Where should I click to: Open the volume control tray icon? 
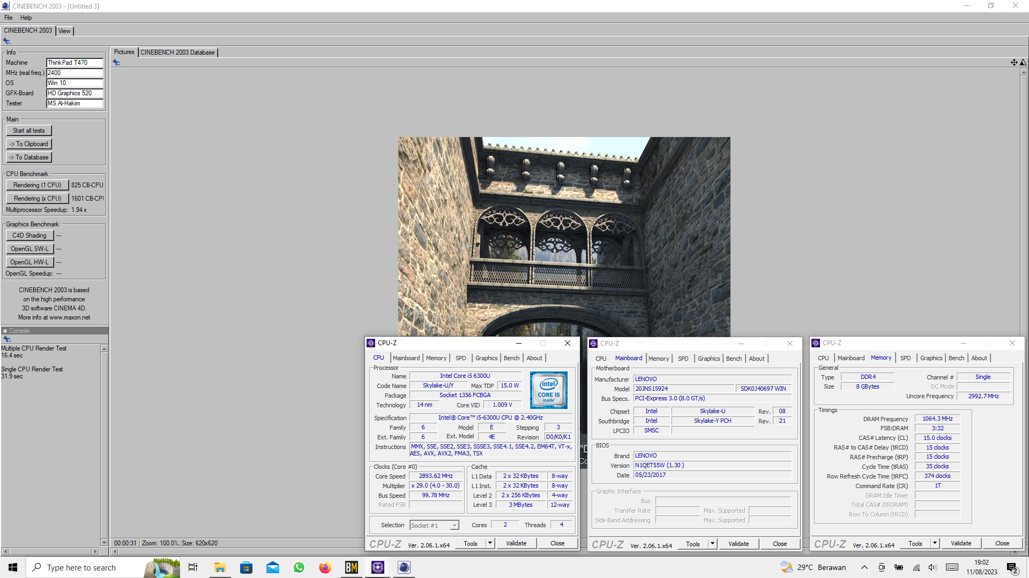click(933, 567)
